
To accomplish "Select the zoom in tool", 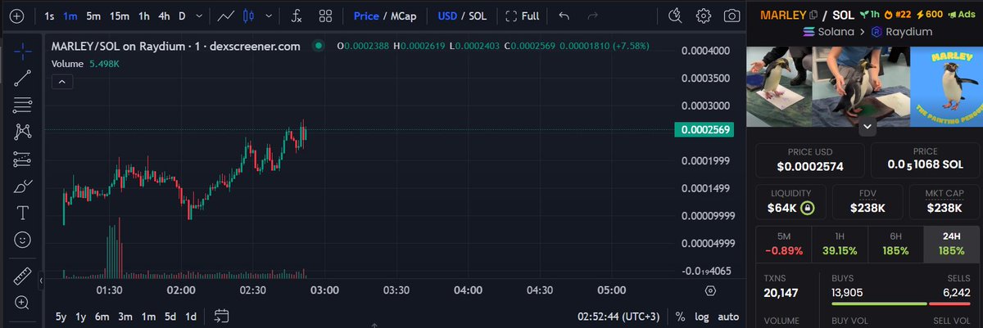I will coord(23,303).
